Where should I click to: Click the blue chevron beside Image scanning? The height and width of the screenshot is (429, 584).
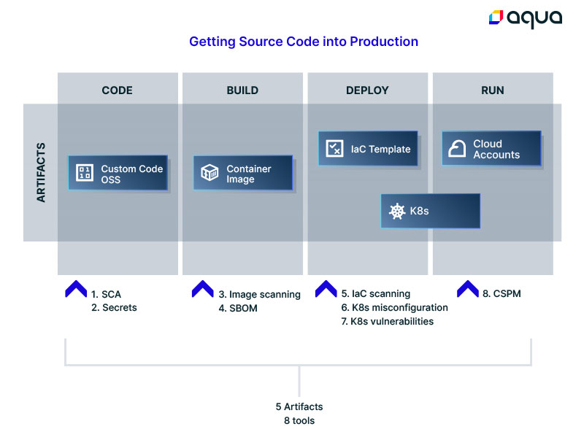click(203, 289)
